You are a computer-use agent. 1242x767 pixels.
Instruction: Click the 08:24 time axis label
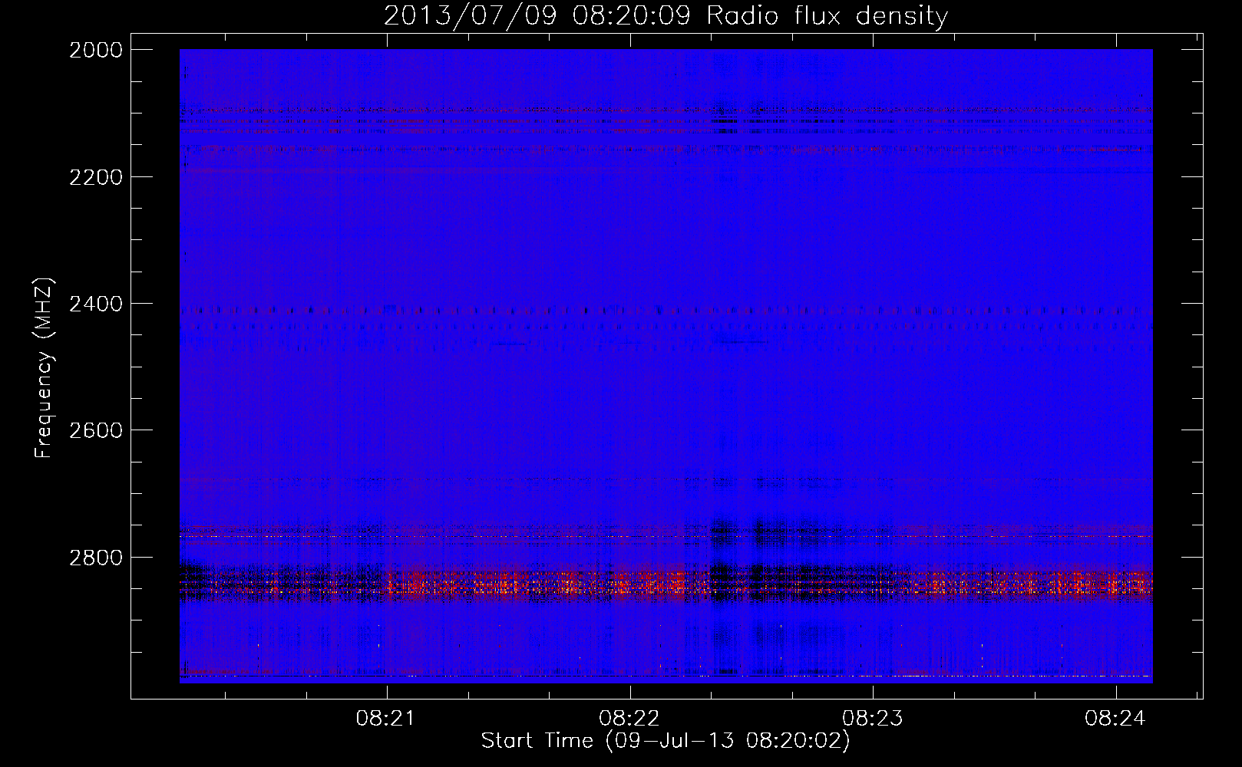(1115, 718)
